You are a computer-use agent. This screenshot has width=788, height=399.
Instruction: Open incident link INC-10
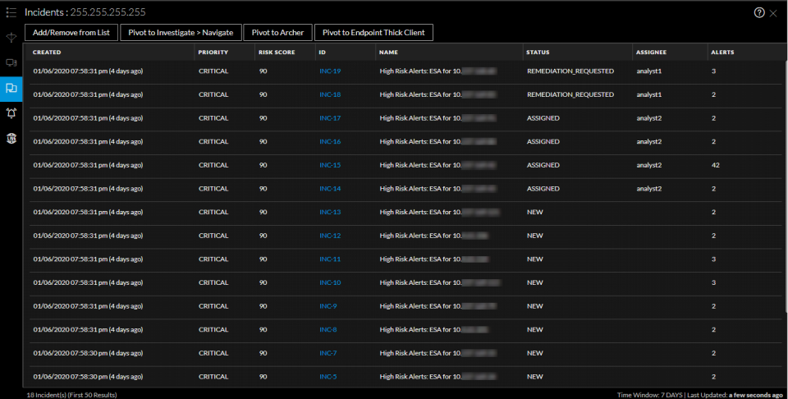click(330, 282)
